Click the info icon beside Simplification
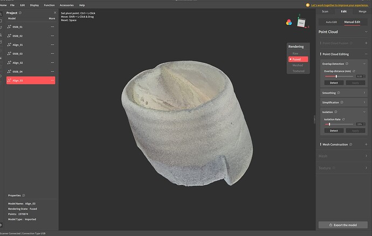 (342, 102)
